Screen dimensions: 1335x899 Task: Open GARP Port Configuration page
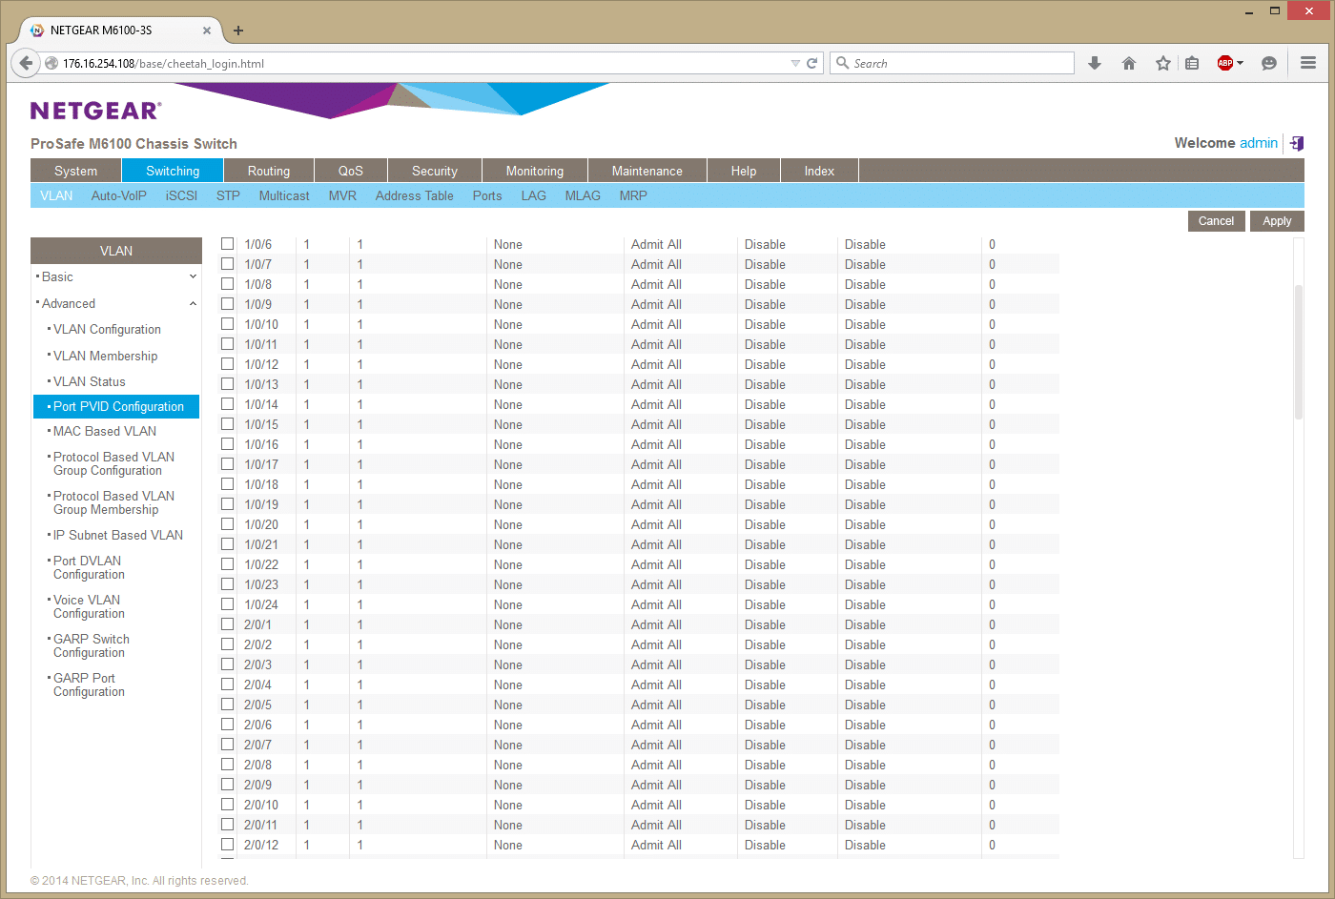(x=89, y=684)
